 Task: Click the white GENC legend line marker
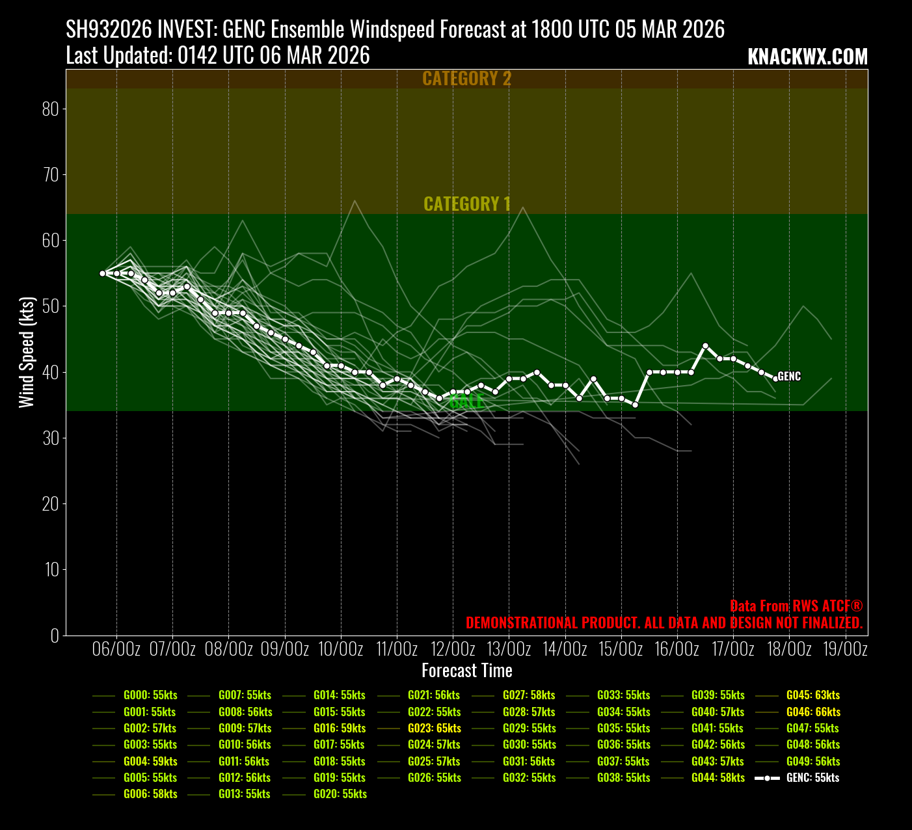[767, 778]
